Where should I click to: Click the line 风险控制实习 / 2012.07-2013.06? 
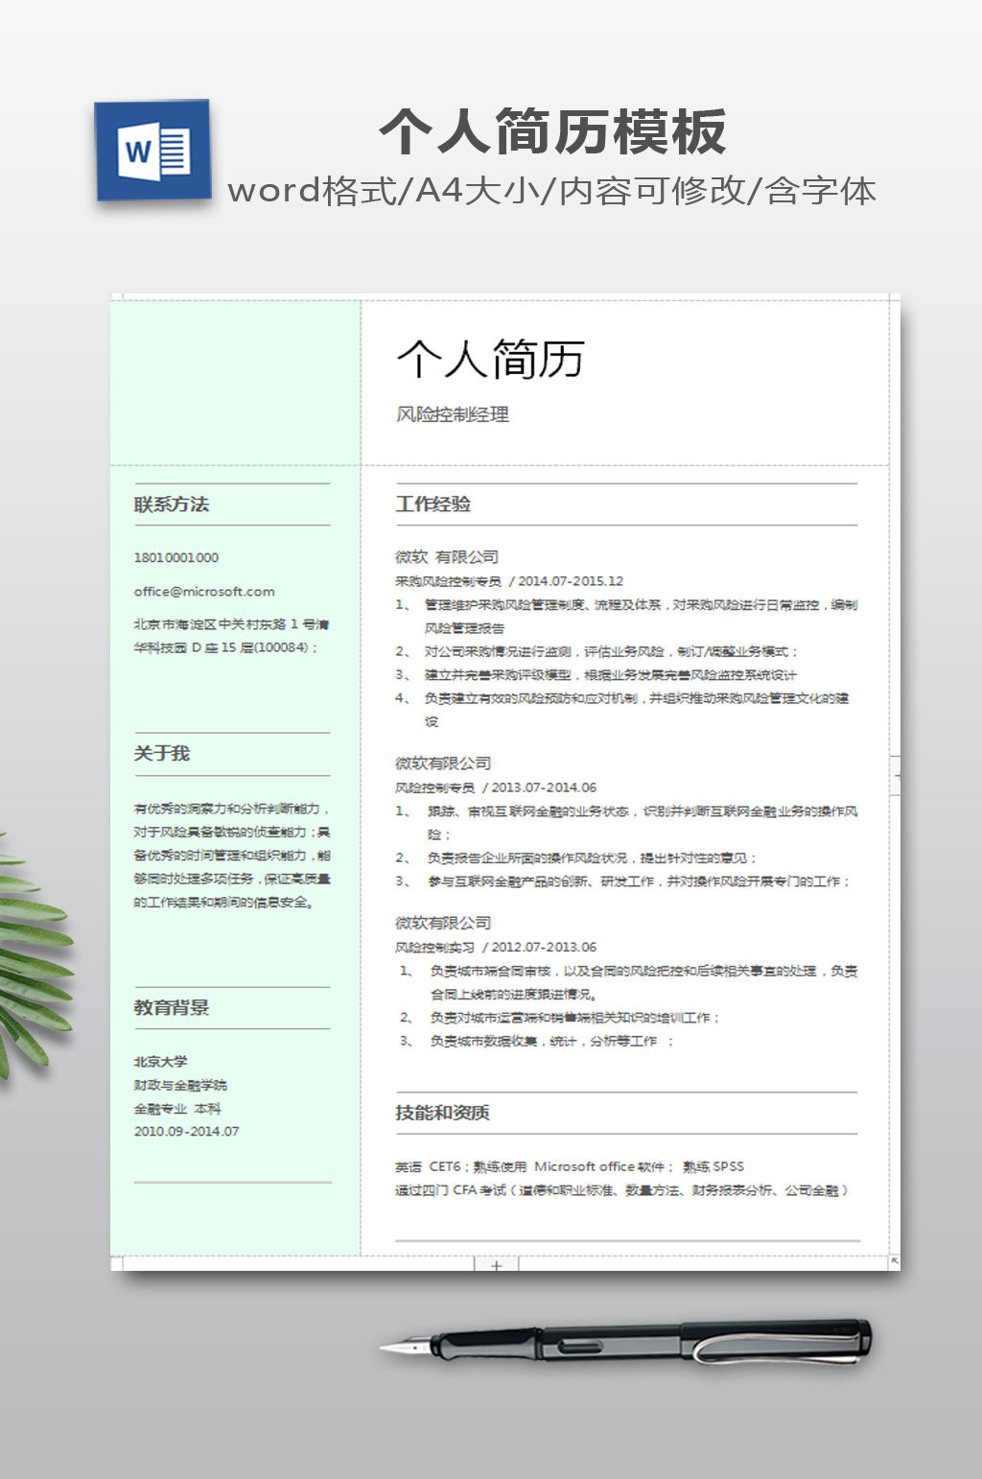[496, 947]
